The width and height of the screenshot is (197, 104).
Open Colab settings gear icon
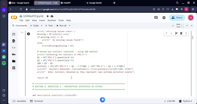tap(164, 18)
